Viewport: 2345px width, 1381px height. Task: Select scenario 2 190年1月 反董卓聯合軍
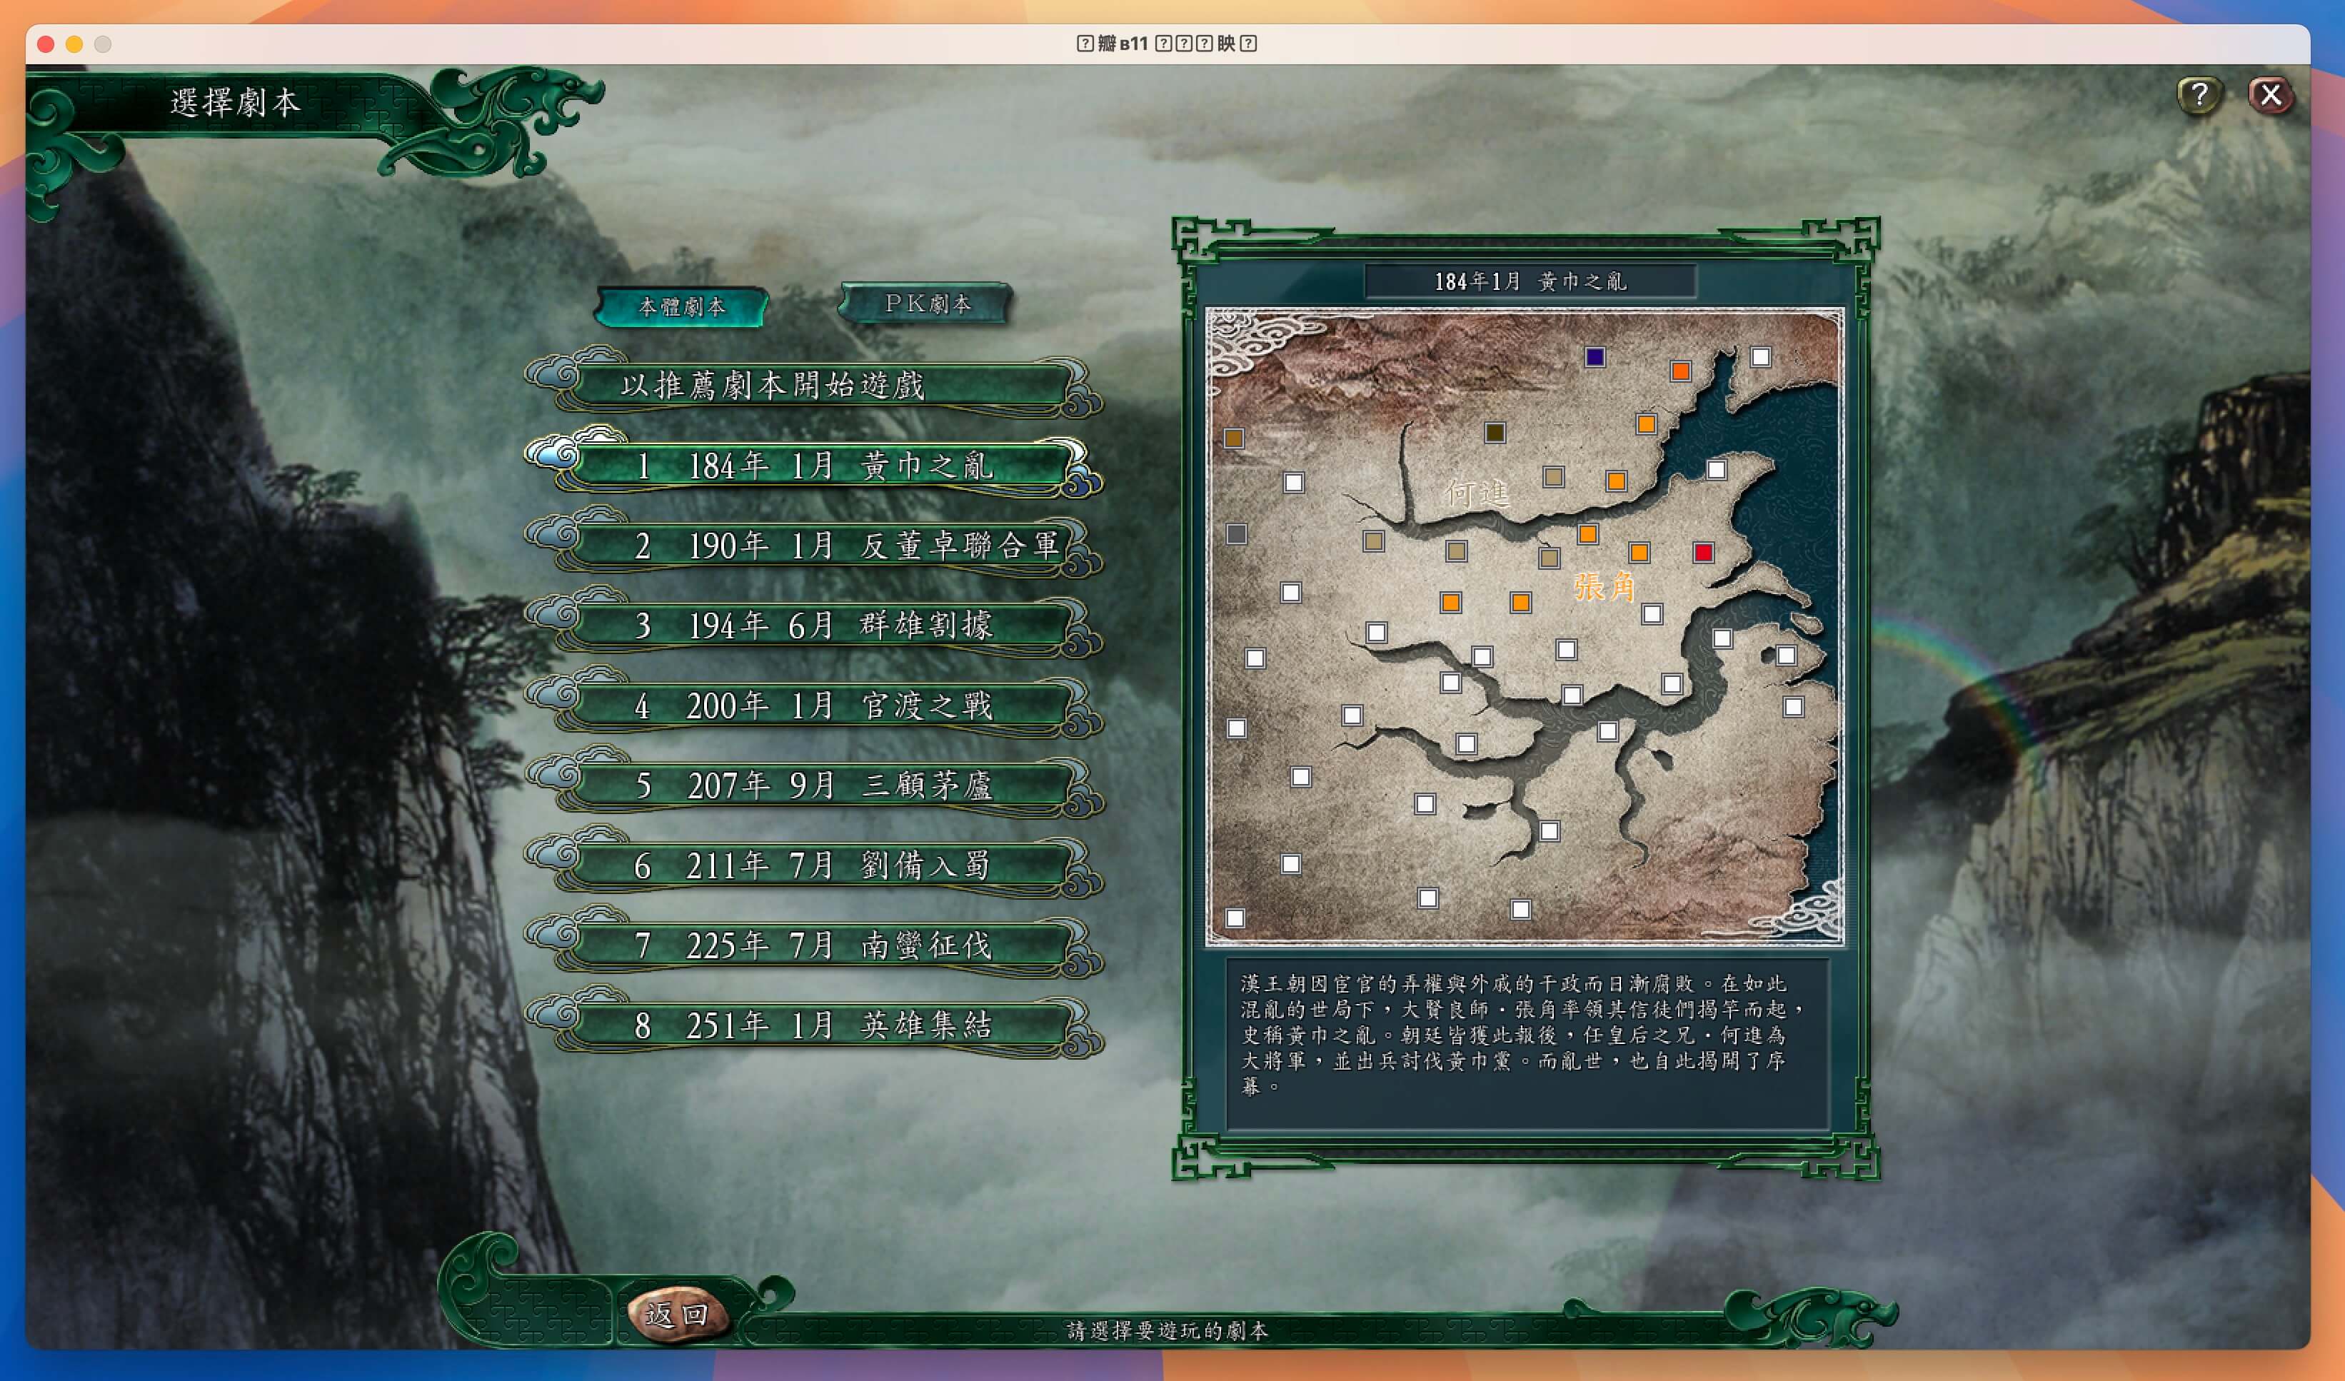click(815, 546)
